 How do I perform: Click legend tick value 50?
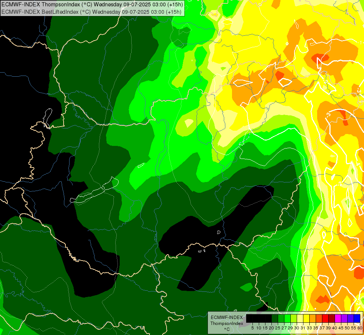click(x=347, y=328)
